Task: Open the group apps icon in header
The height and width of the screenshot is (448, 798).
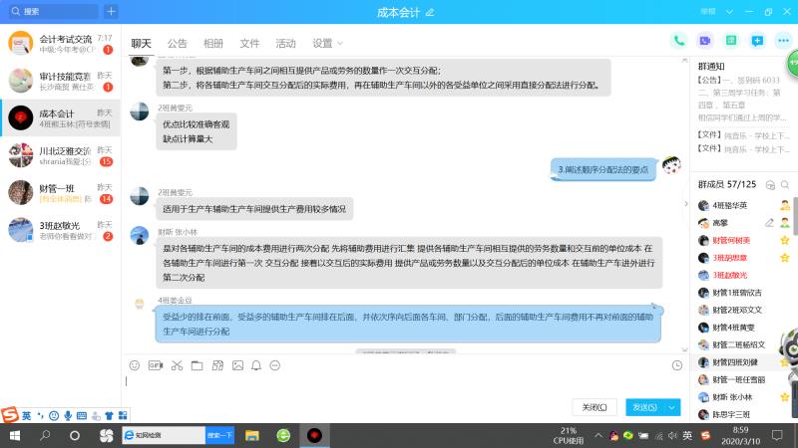Action: point(731,41)
